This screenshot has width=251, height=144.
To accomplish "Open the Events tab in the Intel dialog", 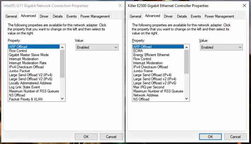I will coord(71,16).
